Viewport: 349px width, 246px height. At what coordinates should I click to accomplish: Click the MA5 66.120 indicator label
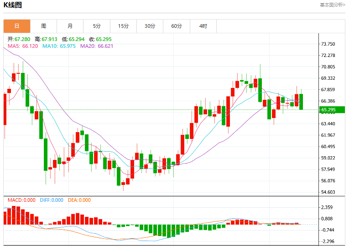[x=23, y=46]
